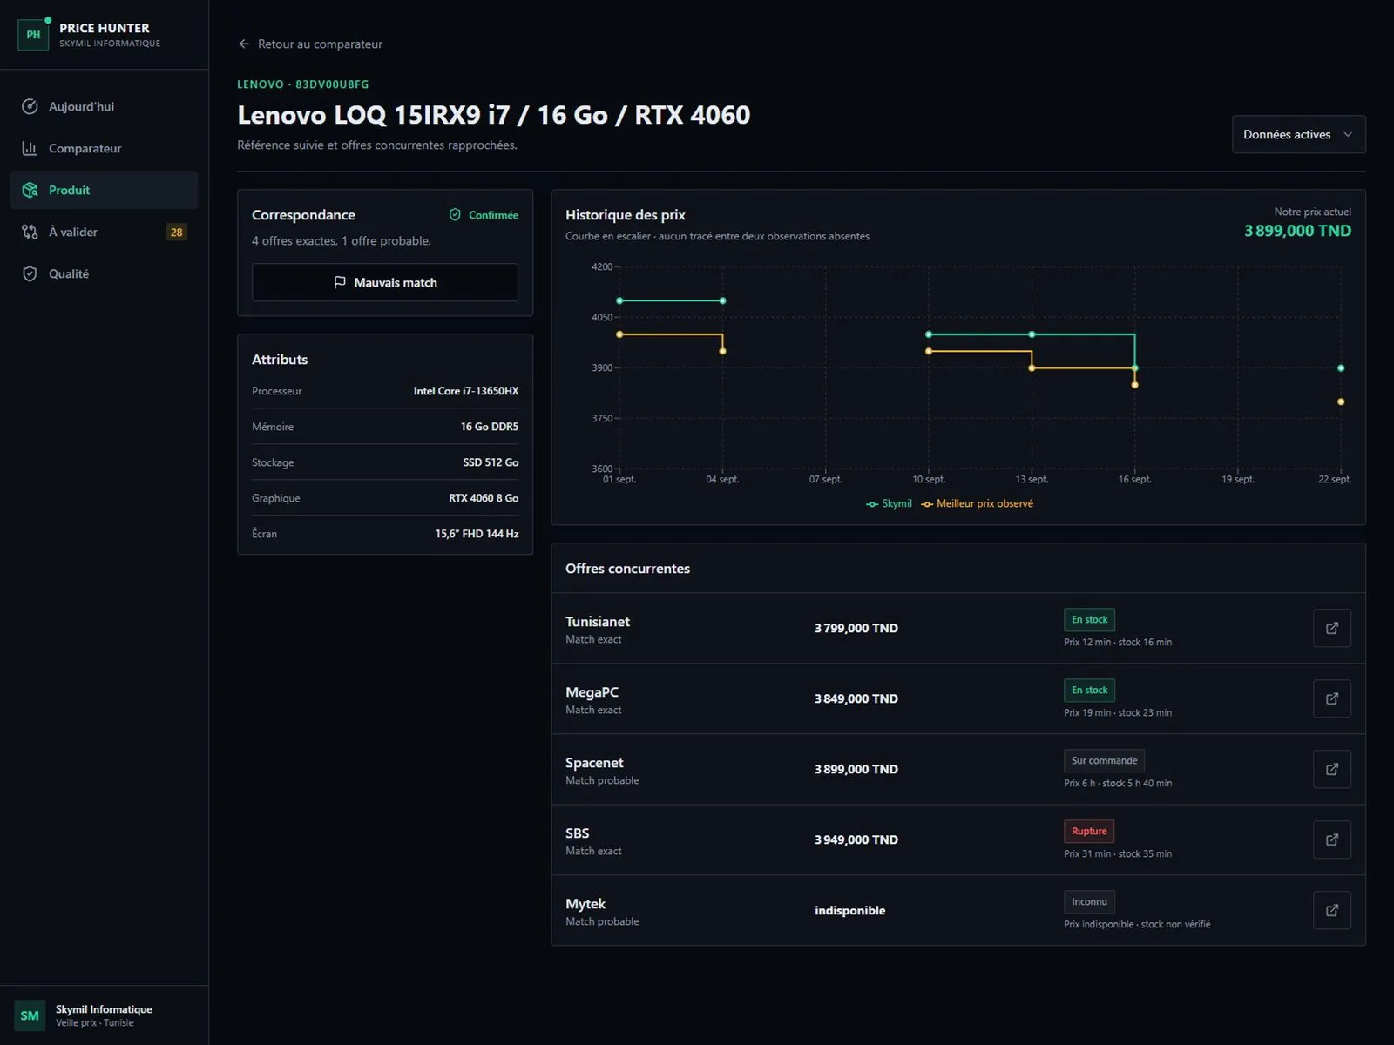
Task: Click Skymil point at 01 sept.
Action: pos(619,300)
